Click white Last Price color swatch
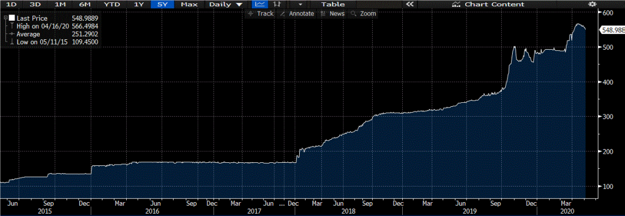Image resolution: width=625 pixels, height=216 pixels. 12,18
